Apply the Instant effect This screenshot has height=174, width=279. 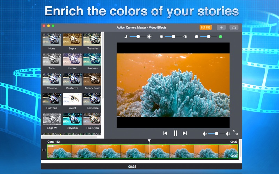tap(72, 59)
